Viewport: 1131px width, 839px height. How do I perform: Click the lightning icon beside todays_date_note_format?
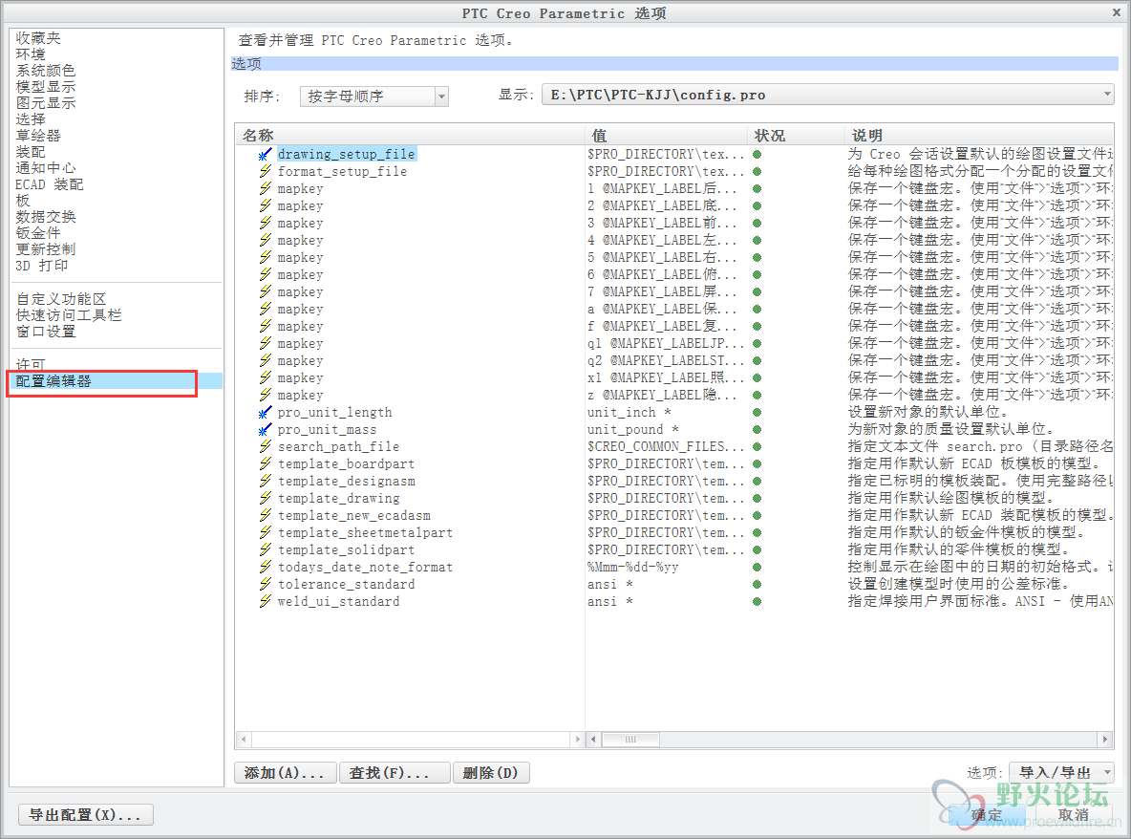(266, 567)
